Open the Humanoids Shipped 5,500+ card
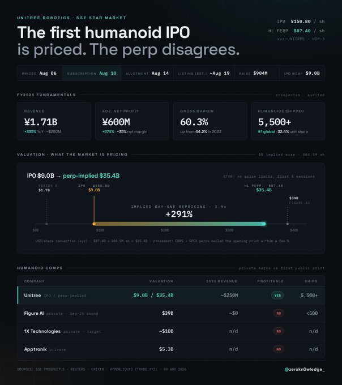 click(288, 121)
